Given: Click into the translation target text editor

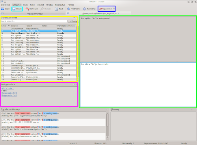Looking at the screenshot, I should [x=138, y=85].
